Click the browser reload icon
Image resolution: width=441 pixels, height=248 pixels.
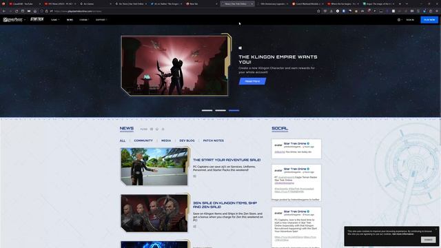point(17,11)
